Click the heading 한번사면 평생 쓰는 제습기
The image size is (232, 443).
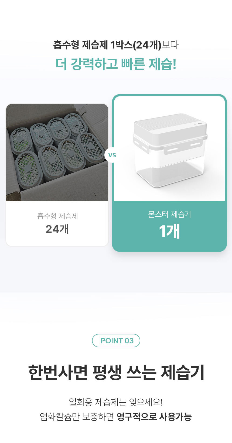pos(116,372)
